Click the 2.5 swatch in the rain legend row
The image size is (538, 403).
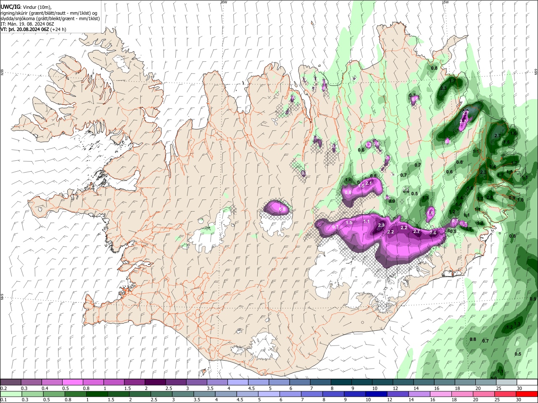[x=161, y=394]
